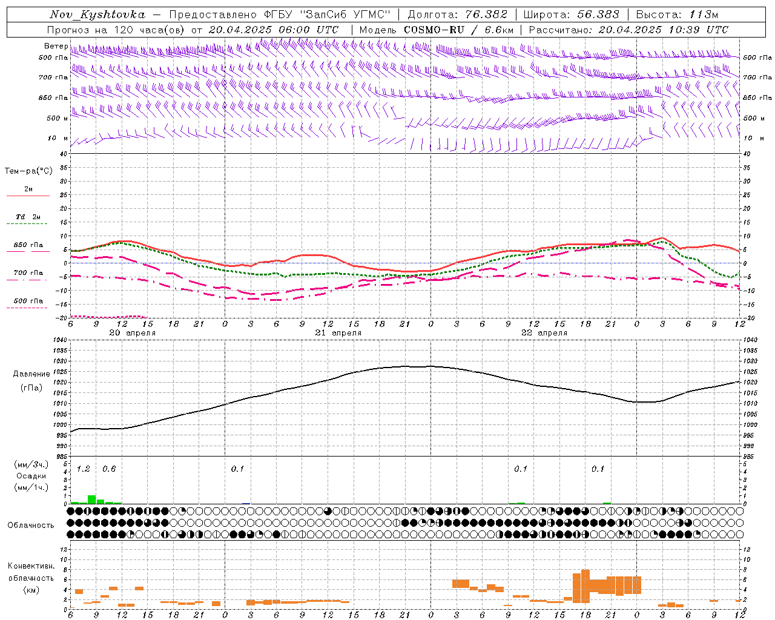The width and height of the screenshot is (775, 620).
Task: Click the 1.2 precipitation total value
Action: (x=84, y=469)
